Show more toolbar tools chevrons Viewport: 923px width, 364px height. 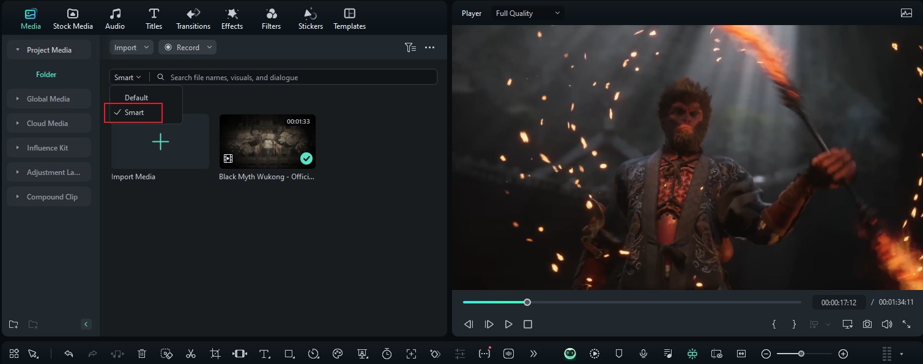click(x=533, y=354)
